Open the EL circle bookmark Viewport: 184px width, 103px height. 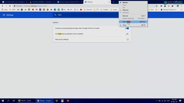pyautogui.click(x=64, y=9)
